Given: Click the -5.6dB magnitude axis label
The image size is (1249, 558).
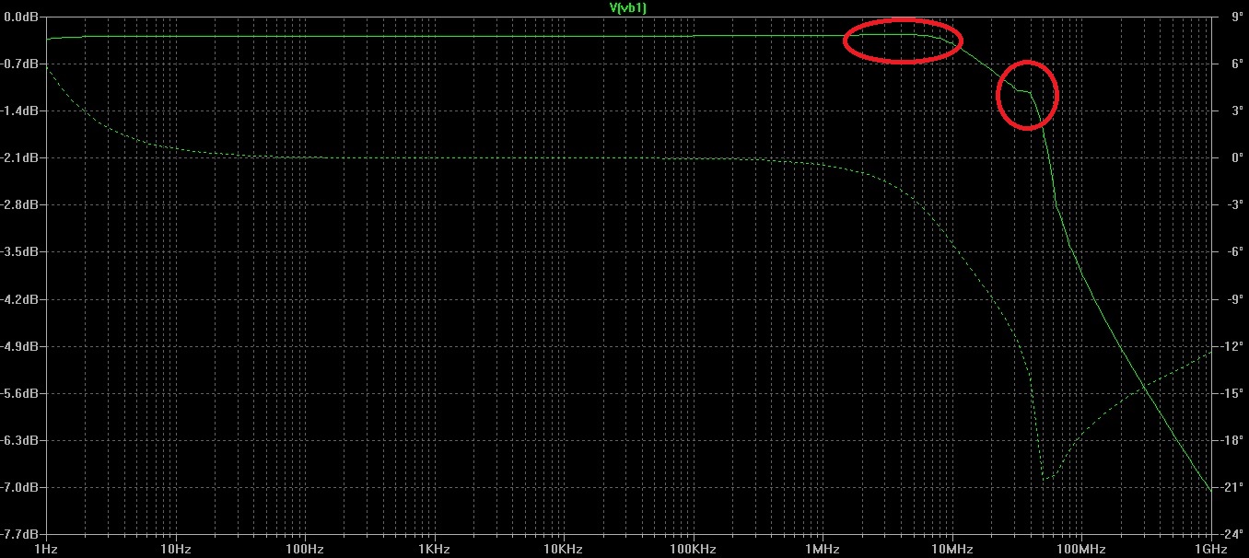Looking at the screenshot, I should click(20, 393).
